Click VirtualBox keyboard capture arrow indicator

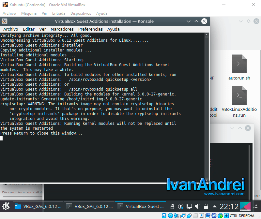point(226,216)
